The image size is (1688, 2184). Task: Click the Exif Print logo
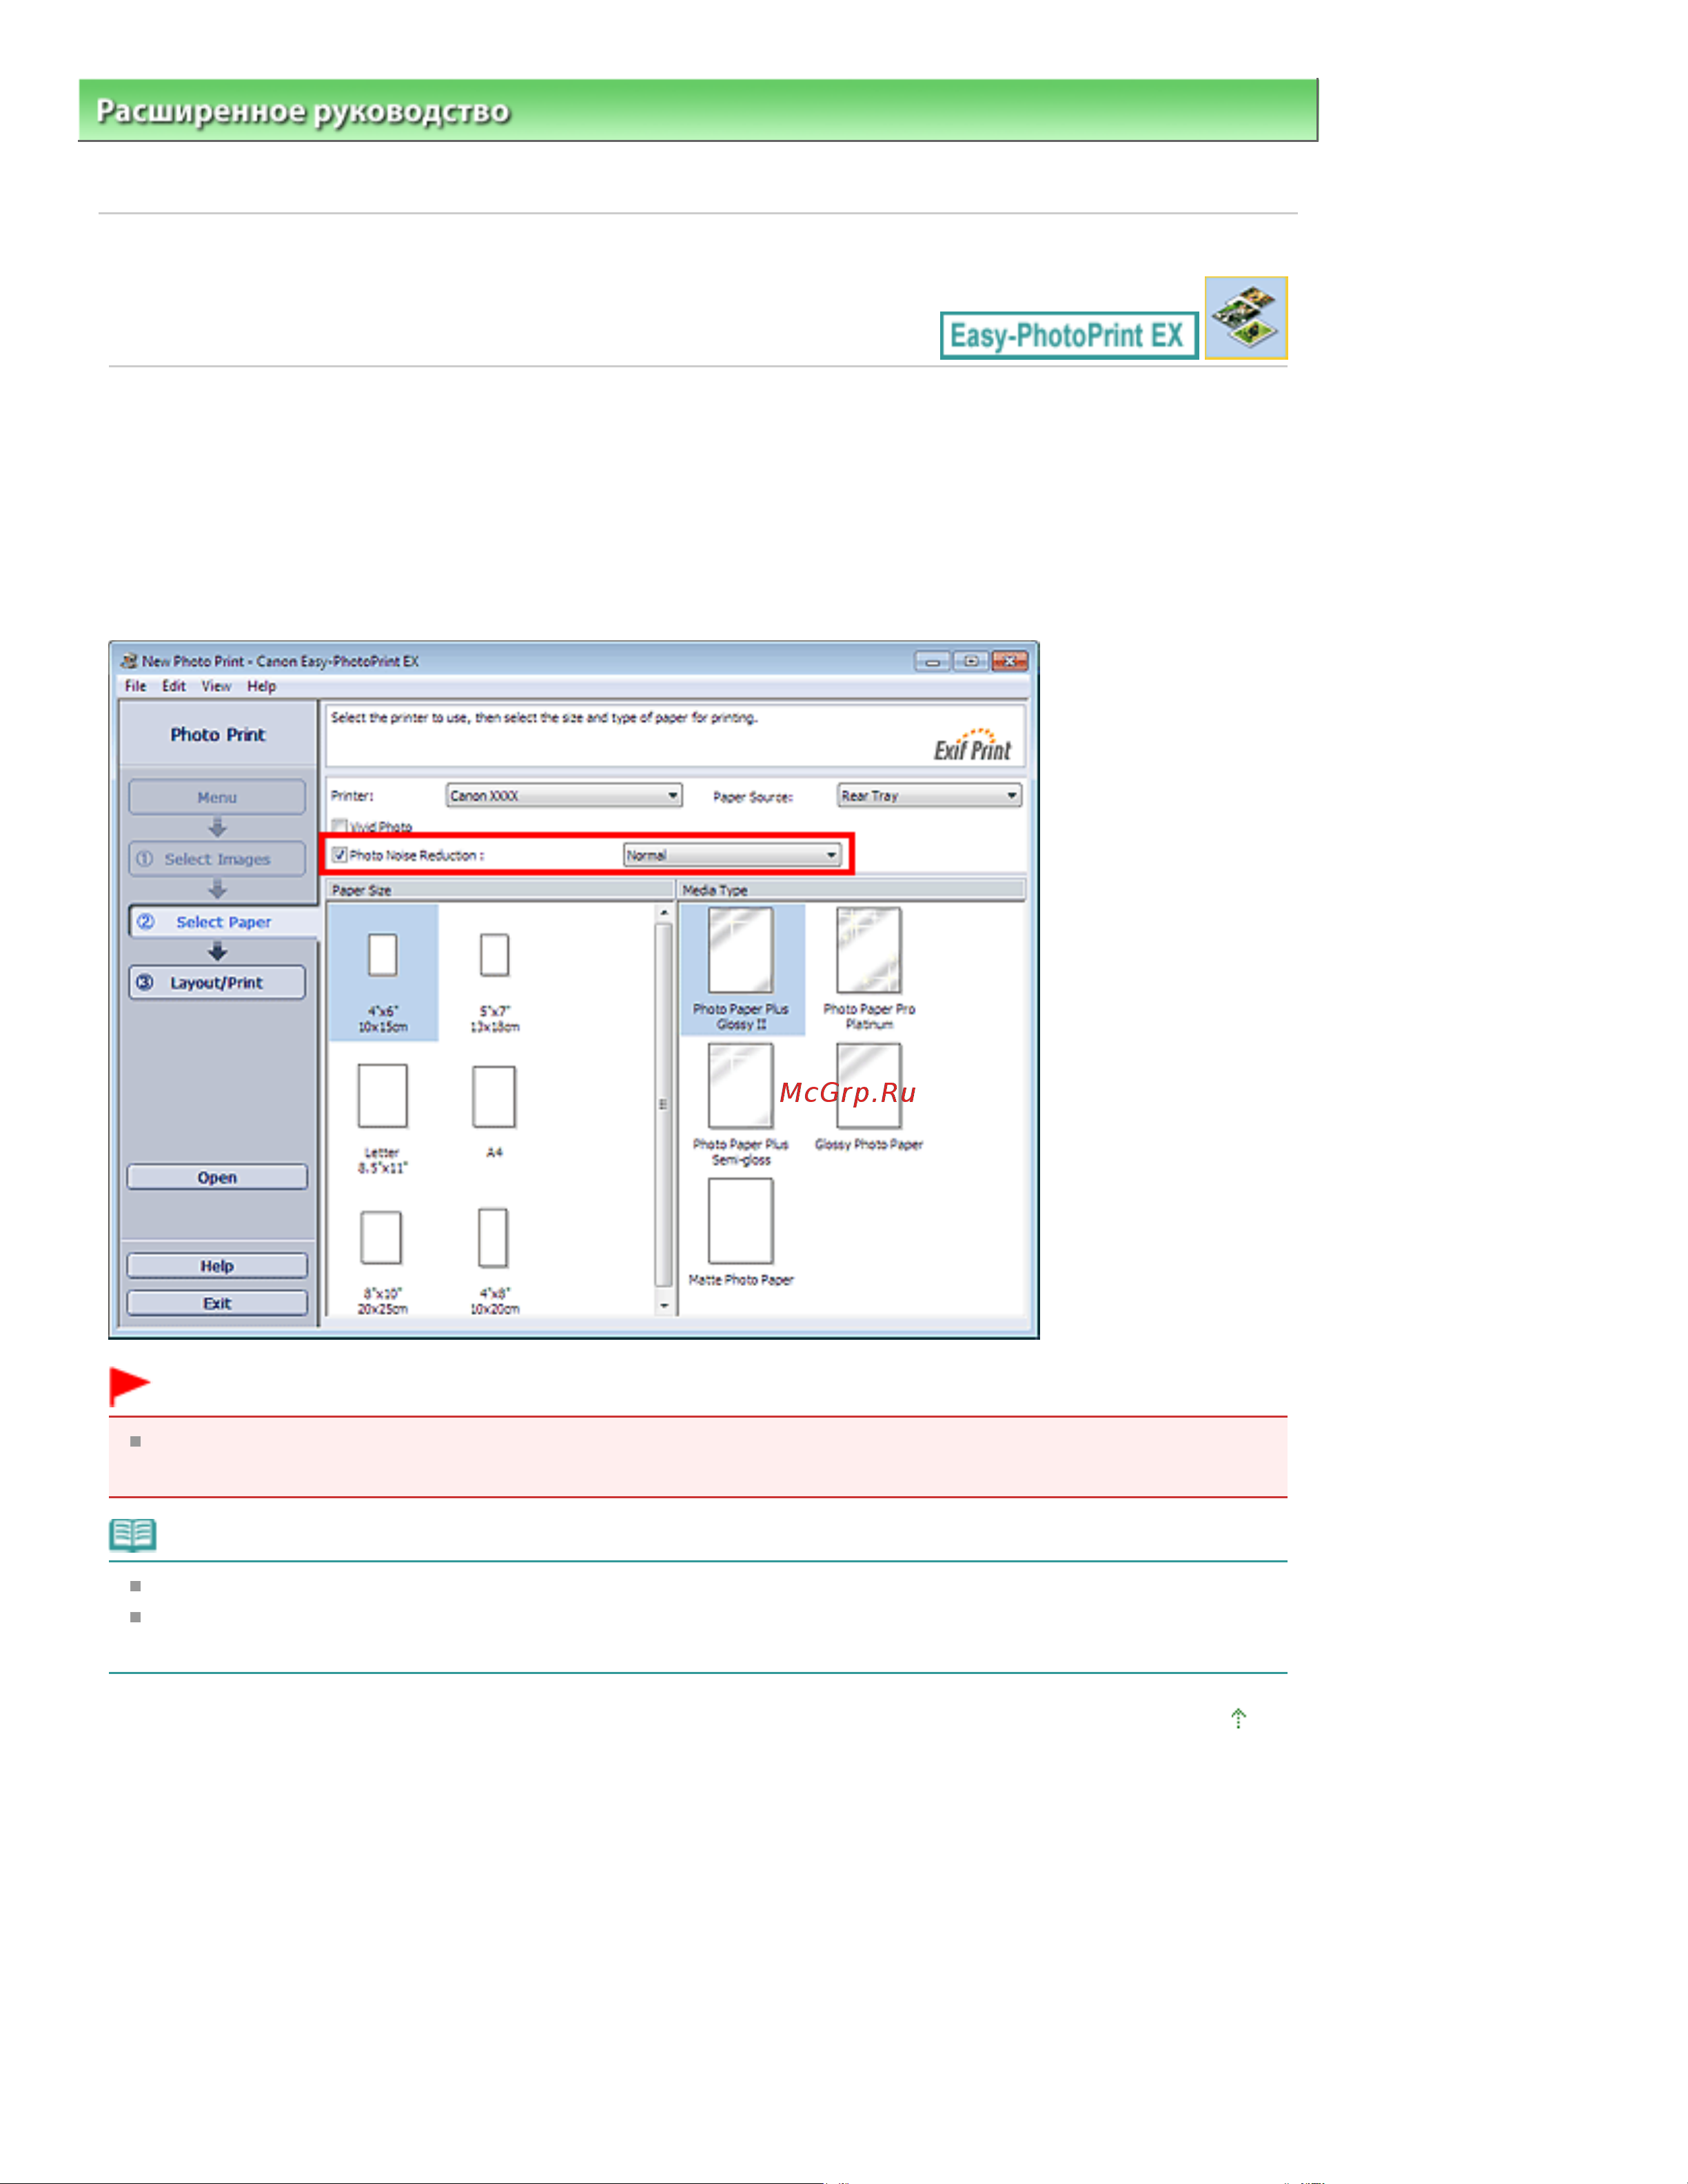coord(972,745)
